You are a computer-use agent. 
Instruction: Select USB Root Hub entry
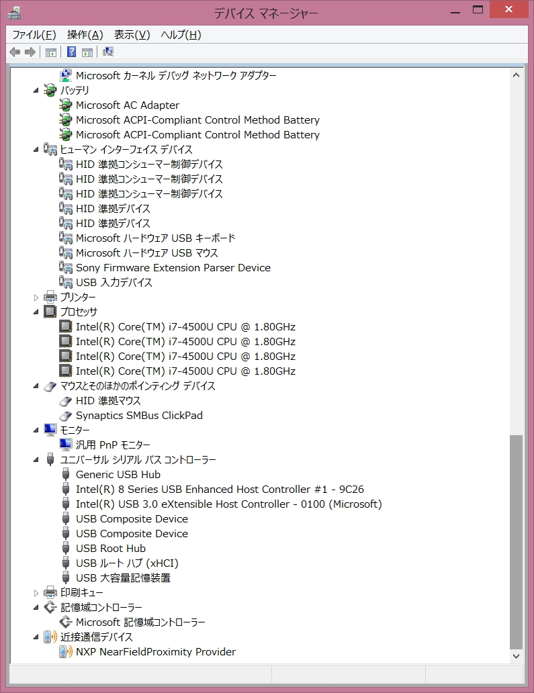(111, 549)
